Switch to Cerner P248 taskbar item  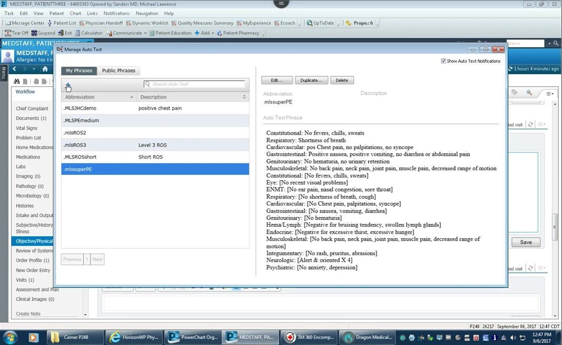click(x=76, y=337)
